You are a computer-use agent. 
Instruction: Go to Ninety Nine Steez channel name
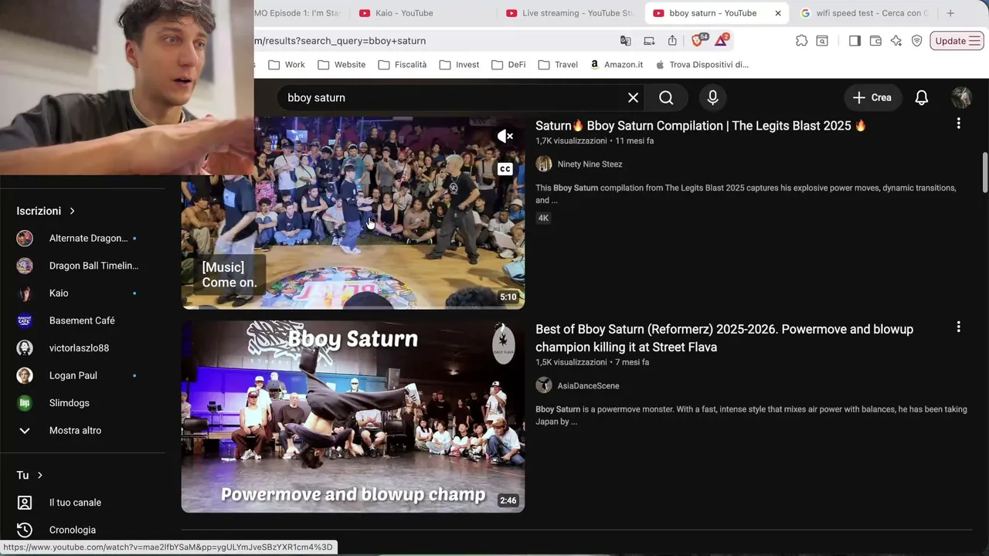click(590, 164)
